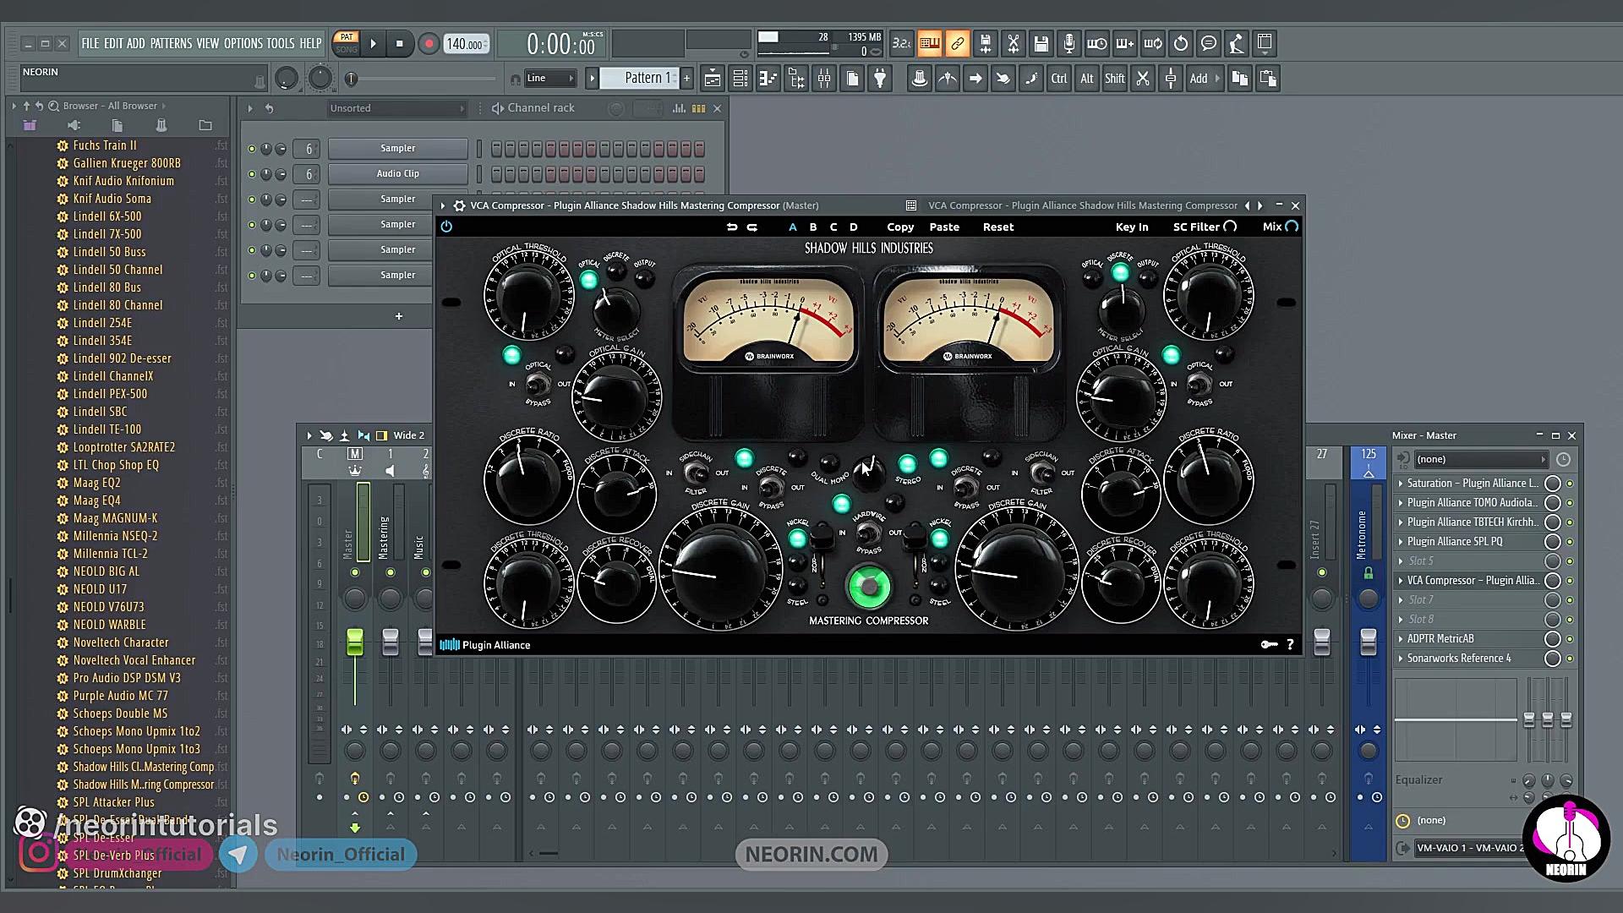Toggle PAT/SONG mode switch

click(347, 43)
